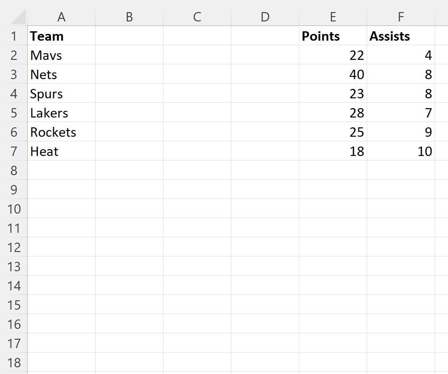
Task: Click the Team header cell
Action: pos(62,36)
